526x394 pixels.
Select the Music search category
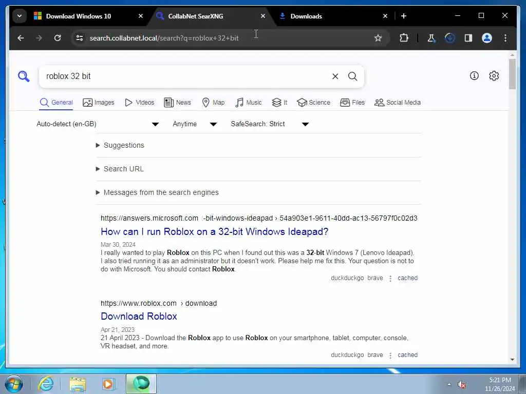(x=248, y=103)
